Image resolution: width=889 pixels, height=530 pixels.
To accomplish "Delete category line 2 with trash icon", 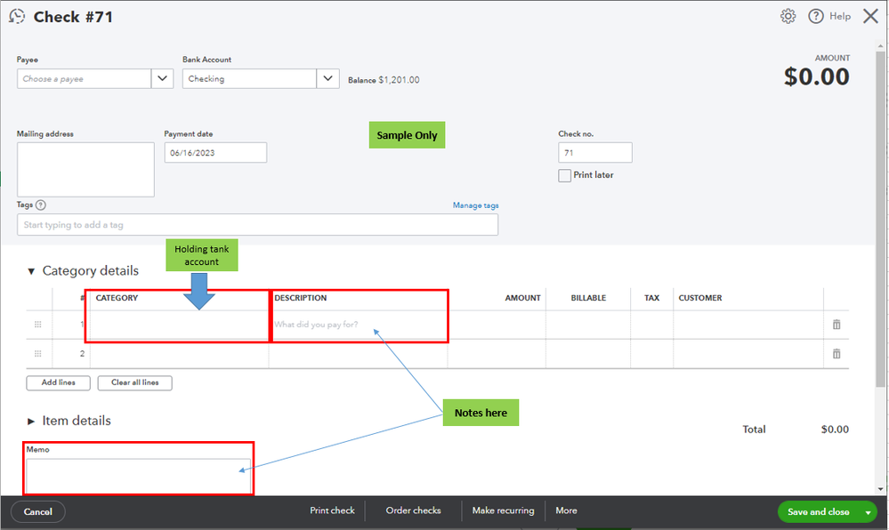I will 836,354.
